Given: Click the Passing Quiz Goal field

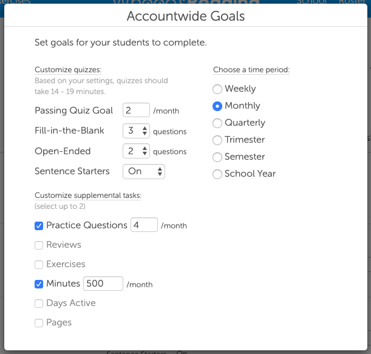Looking at the screenshot, I should pyautogui.click(x=136, y=111).
